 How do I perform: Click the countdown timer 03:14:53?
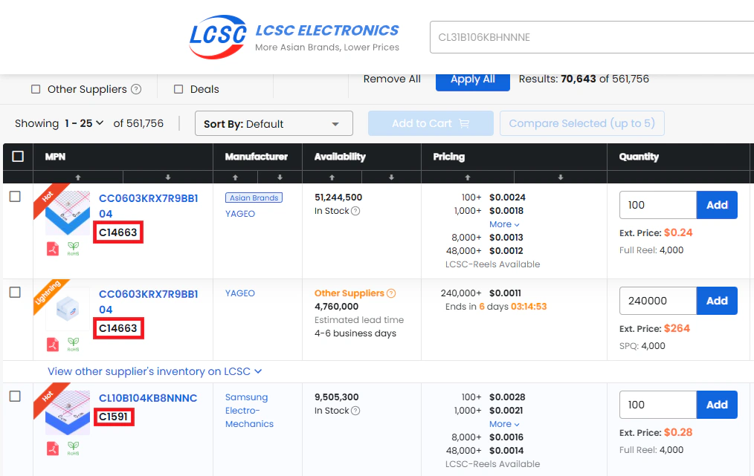(529, 307)
